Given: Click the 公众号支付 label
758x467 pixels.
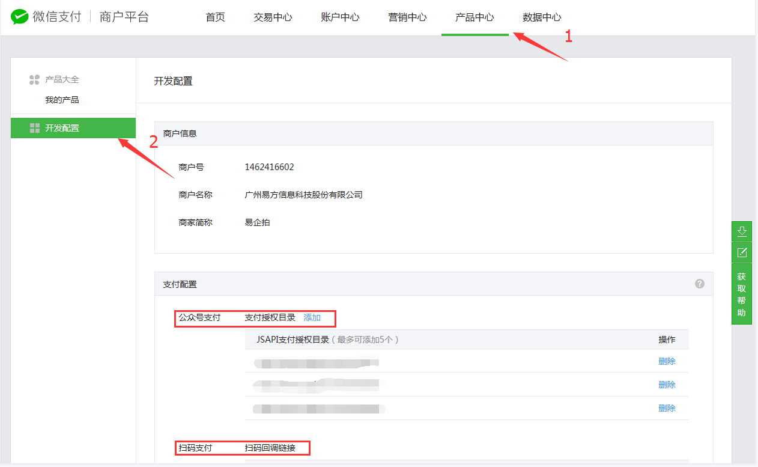Looking at the screenshot, I should pos(199,317).
